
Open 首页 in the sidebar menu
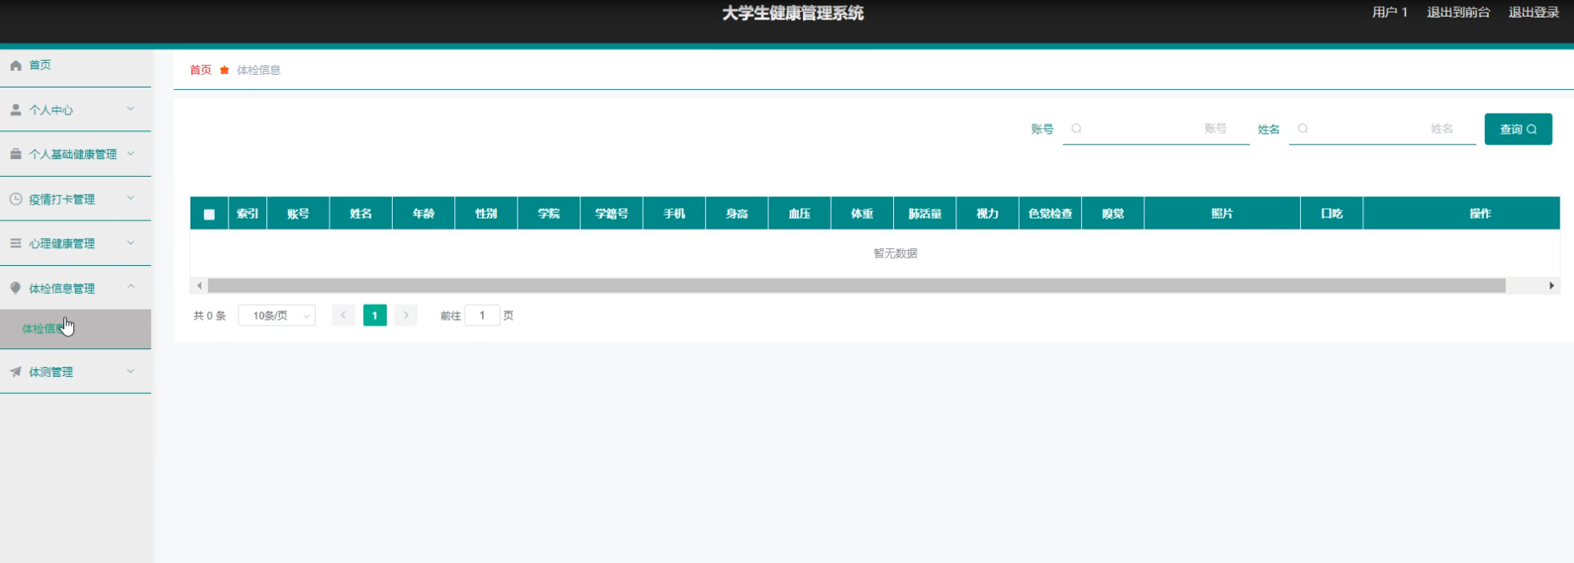[76, 65]
